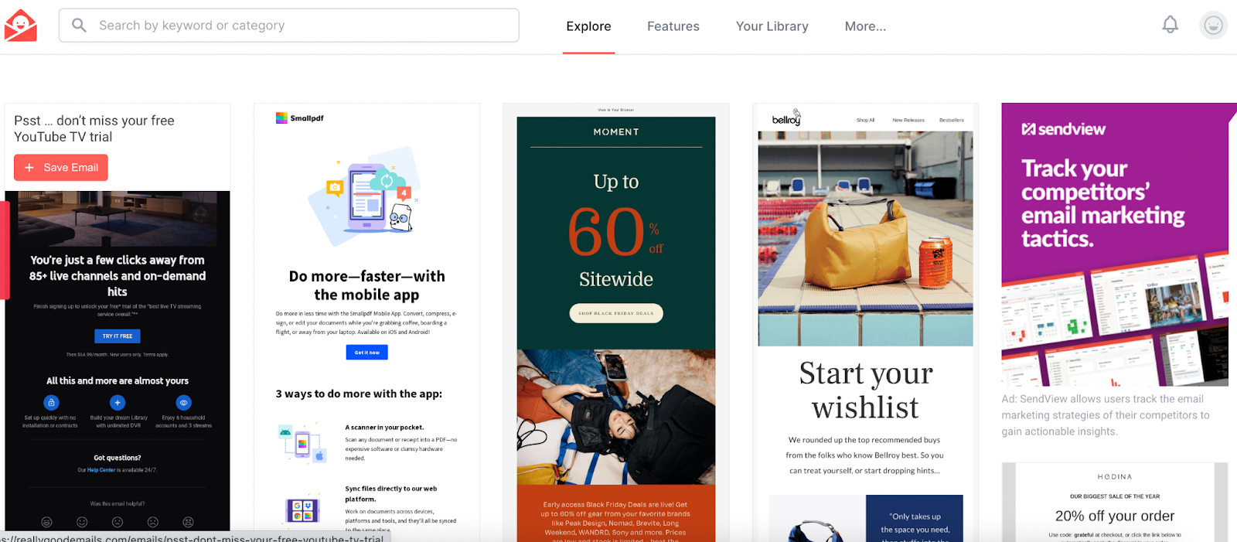Open the Hodina 20% off email thumbnail

(x=1115, y=503)
